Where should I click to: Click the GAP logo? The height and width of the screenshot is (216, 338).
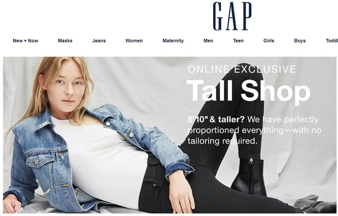(x=232, y=16)
